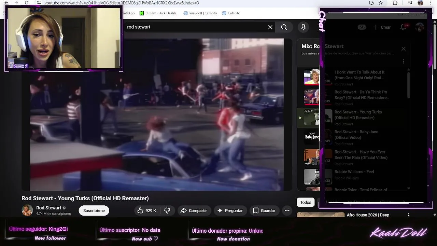Click the Compartir share button
437x246 pixels.
click(x=194, y=210)
